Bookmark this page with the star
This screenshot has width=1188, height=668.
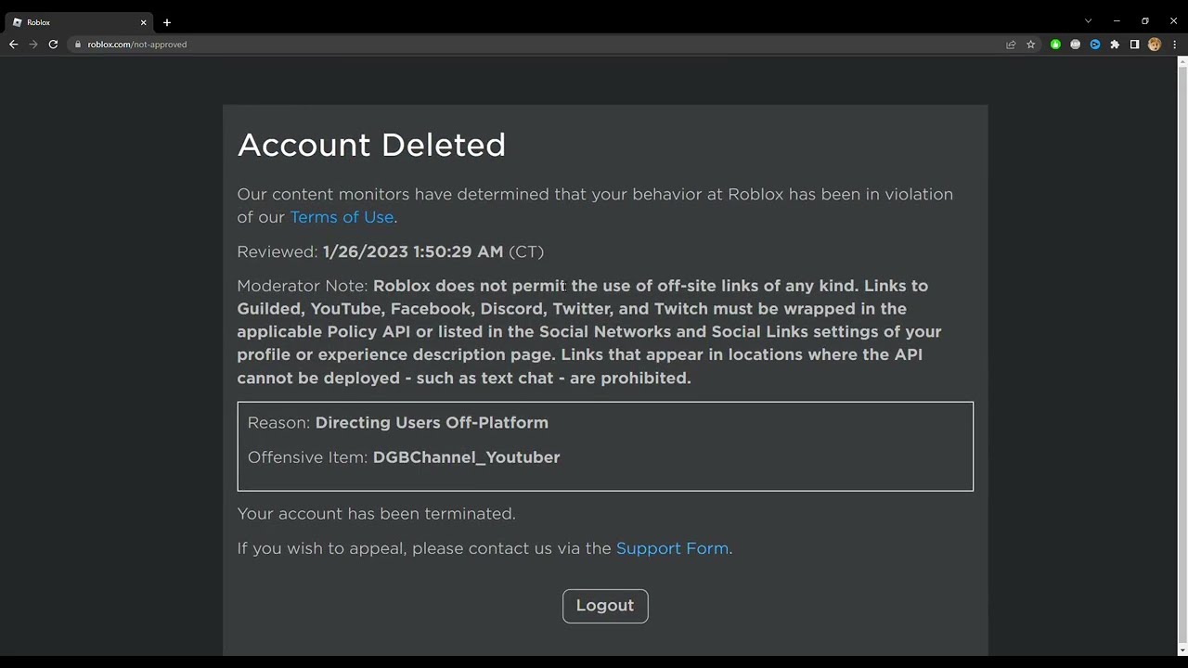1030,45
